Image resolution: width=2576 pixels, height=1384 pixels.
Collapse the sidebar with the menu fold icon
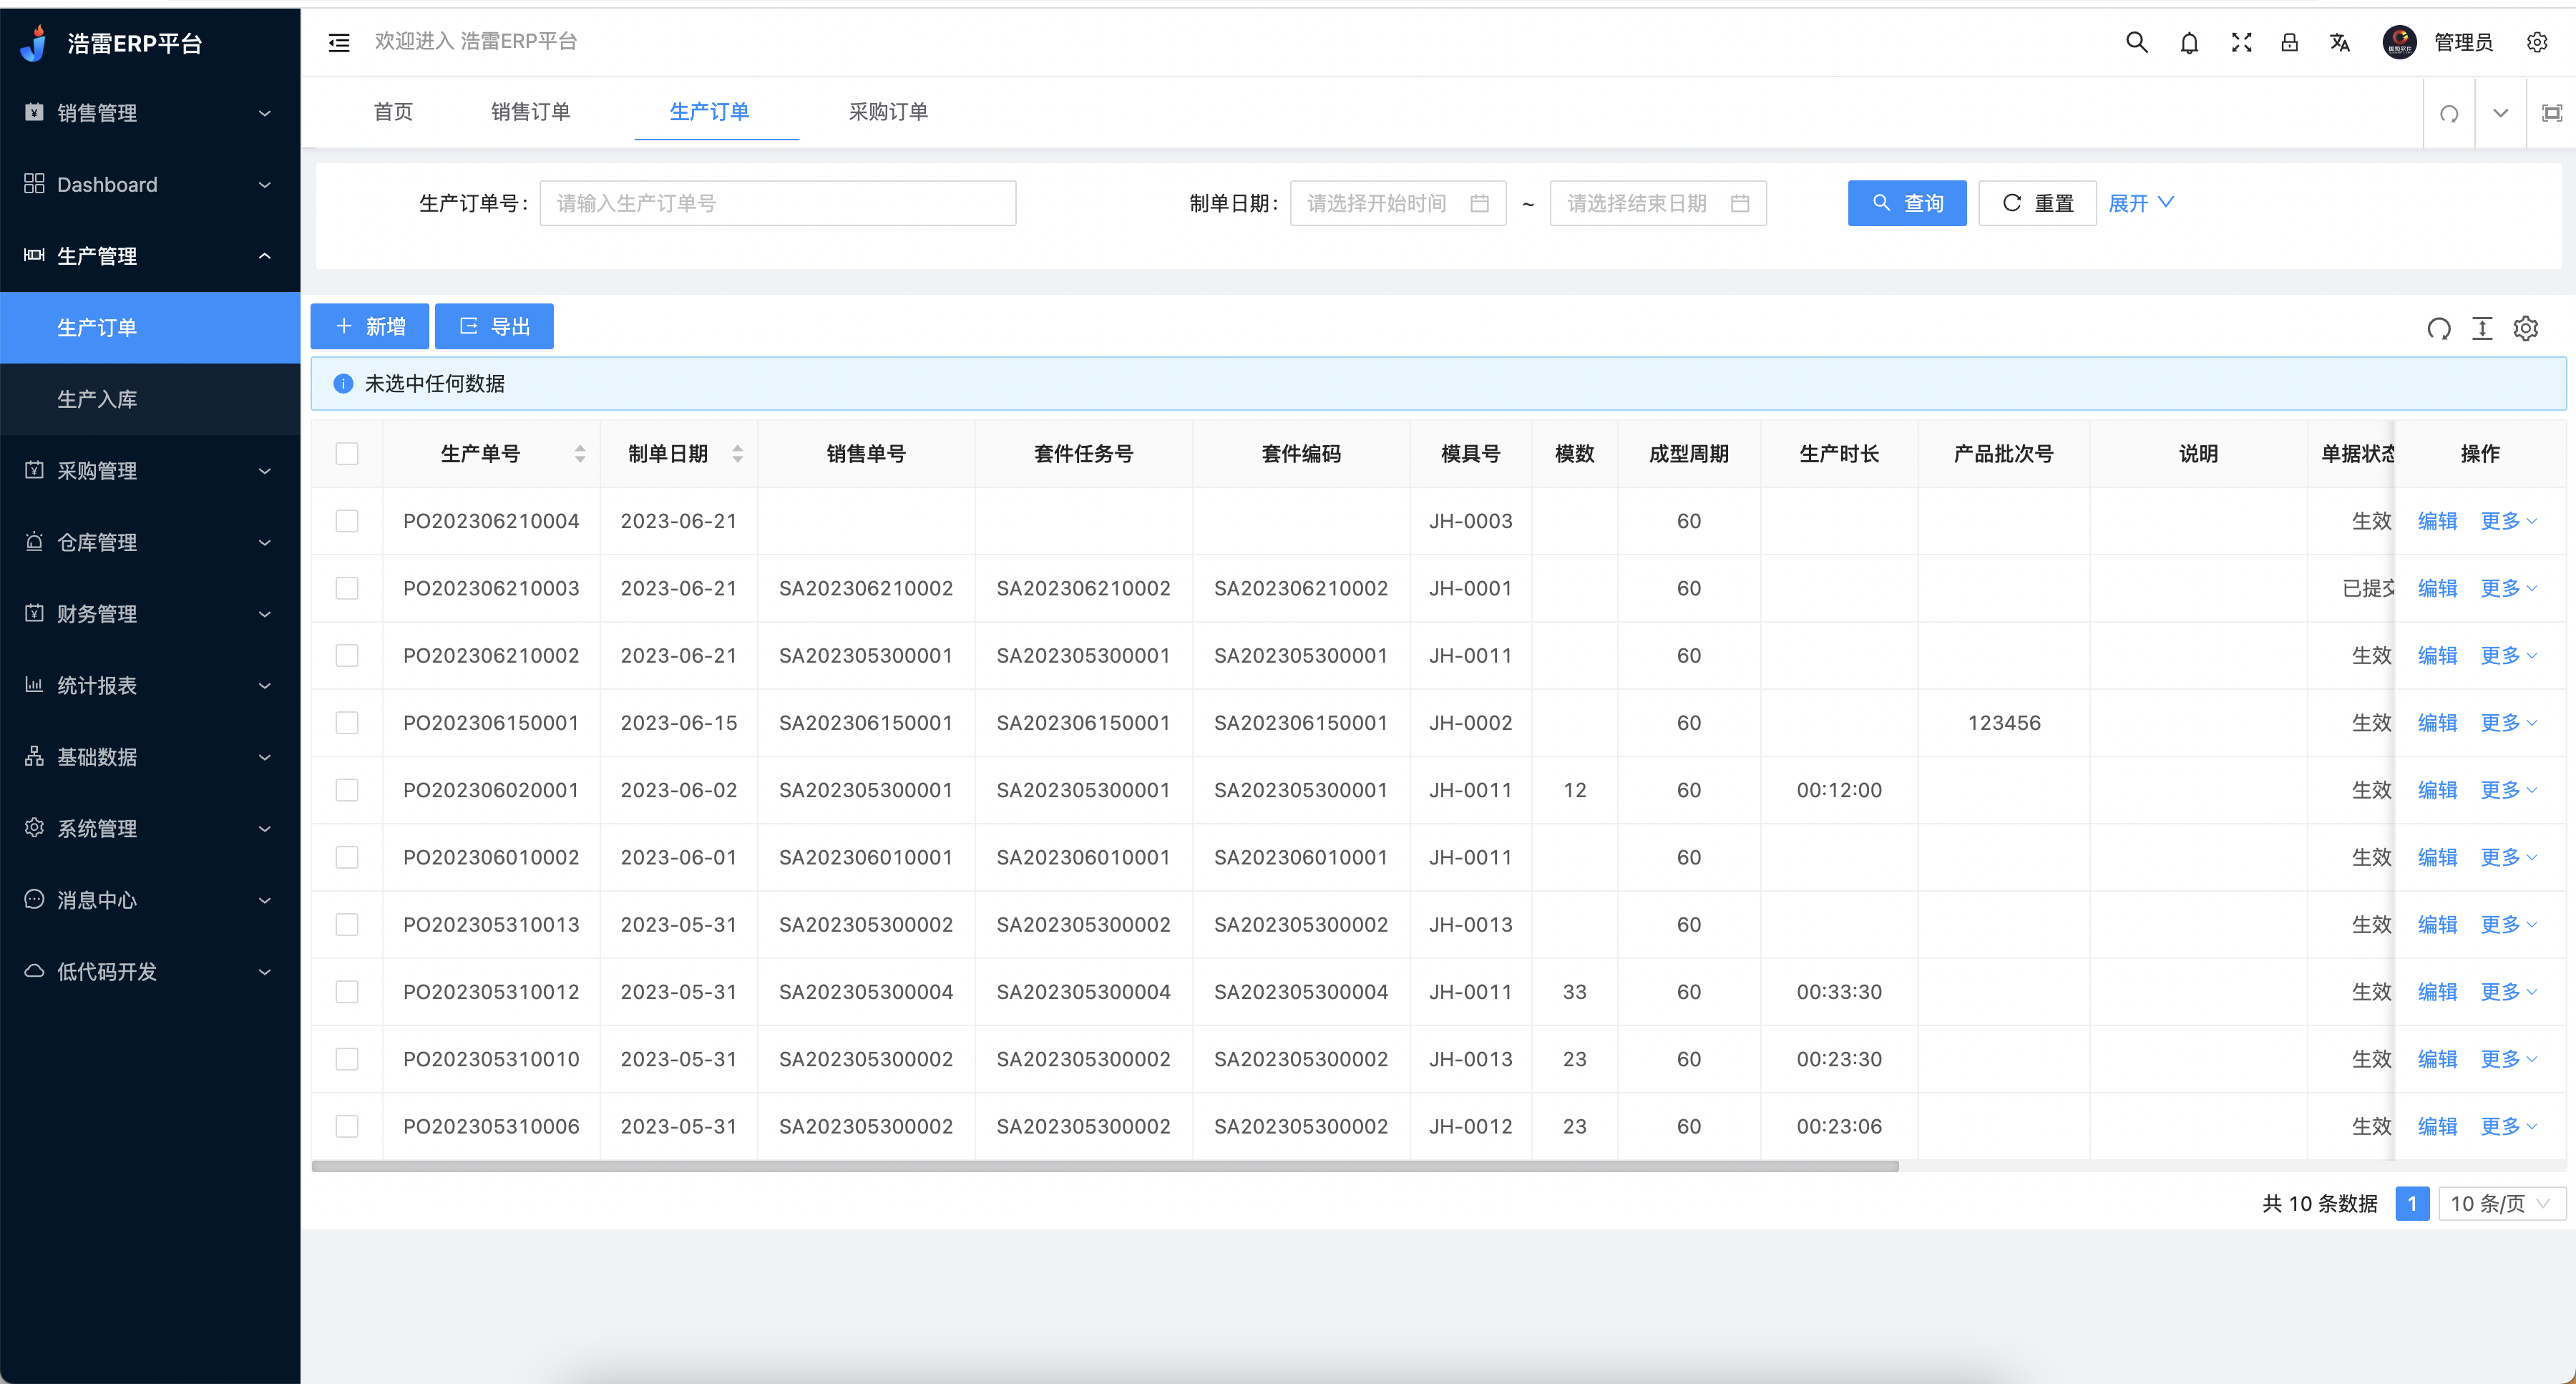point(339,42)
